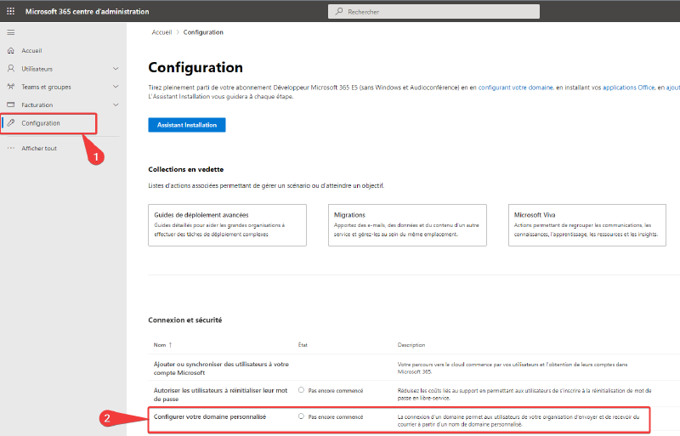Open the Migrations collection card

pyautogui.click(x=407, y=225)
